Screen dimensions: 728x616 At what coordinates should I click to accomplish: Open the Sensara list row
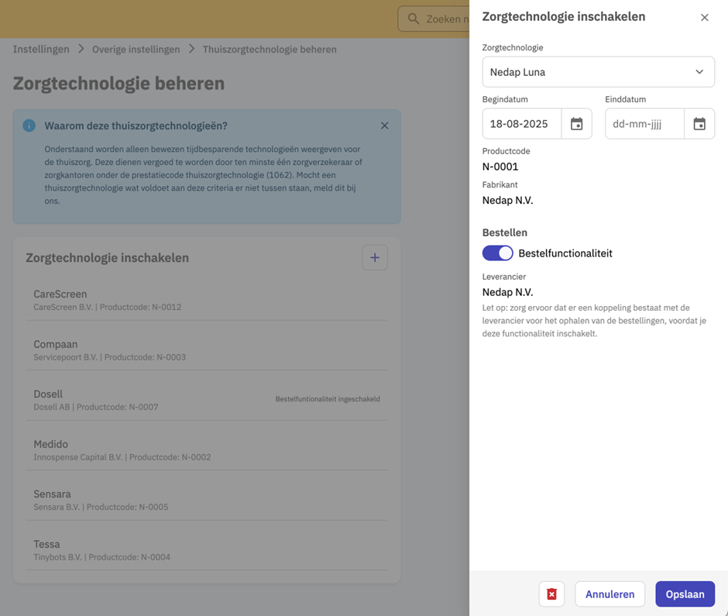point(207,500)
